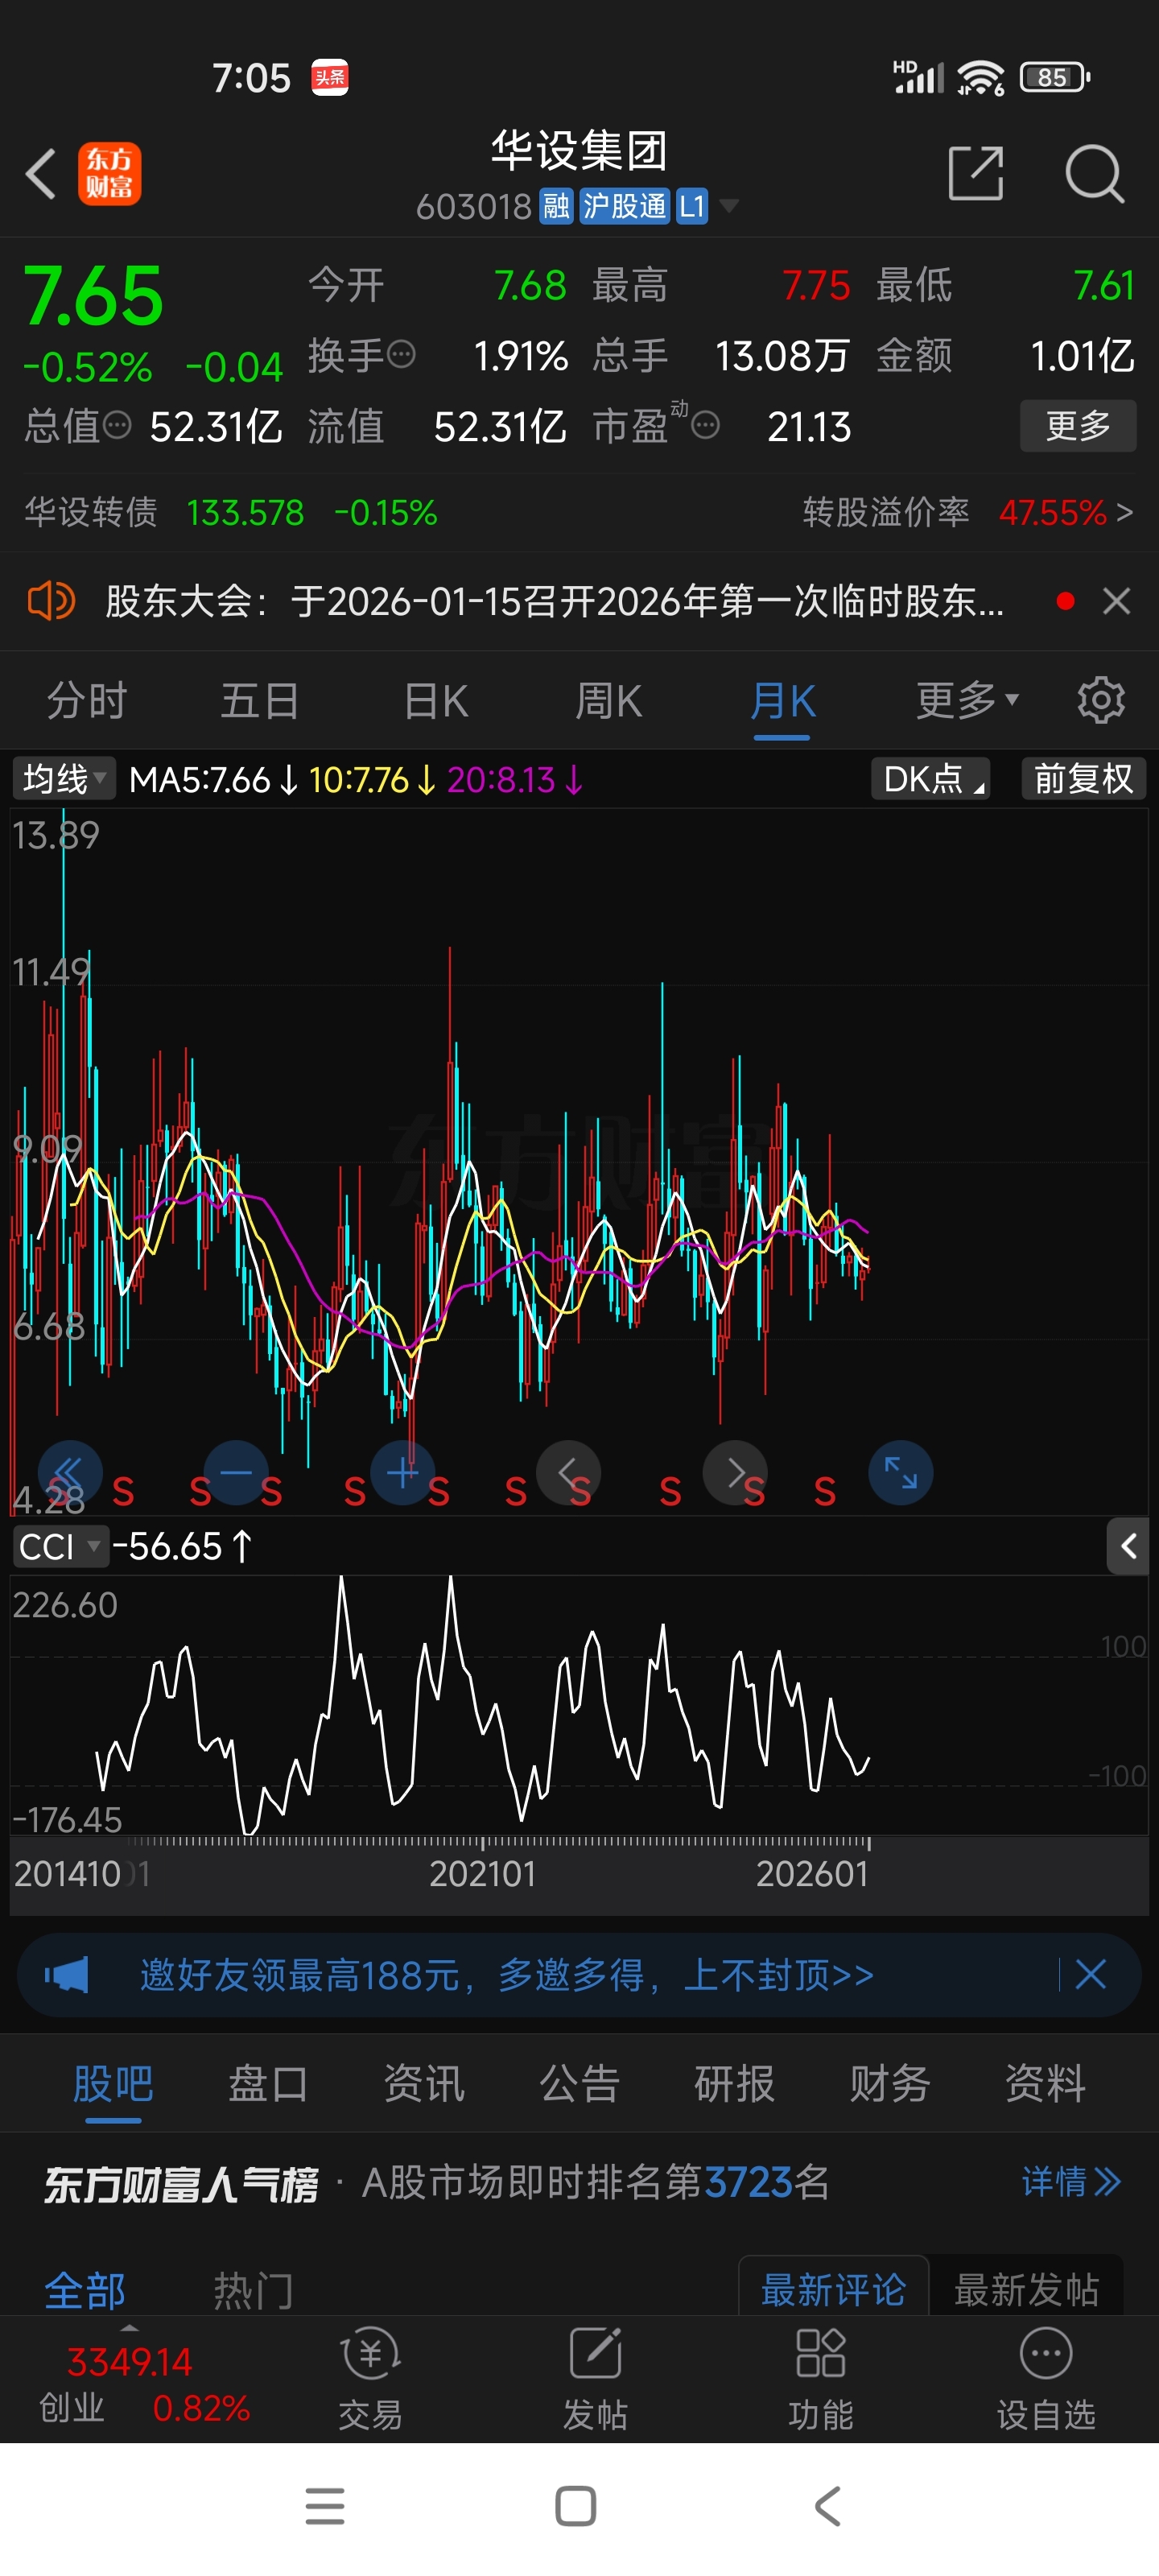Shift chart right with arrow button
The height and width of the screenshot is (2576, 1159).
735,1472
